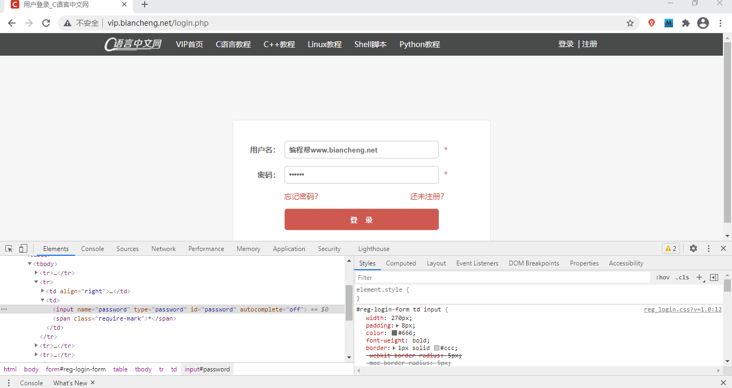732x388 pixels.
Task: Reload the page with the refresh icon
Action: pos(46,23)
